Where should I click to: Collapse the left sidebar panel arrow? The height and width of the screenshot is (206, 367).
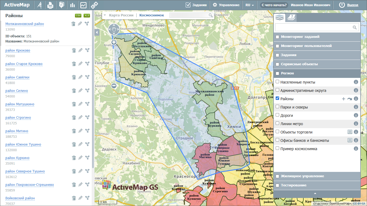pyautogui.click(x=97, y=32)
